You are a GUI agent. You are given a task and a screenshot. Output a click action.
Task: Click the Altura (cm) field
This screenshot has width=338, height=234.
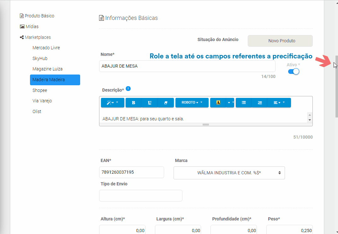click(122, 230)
